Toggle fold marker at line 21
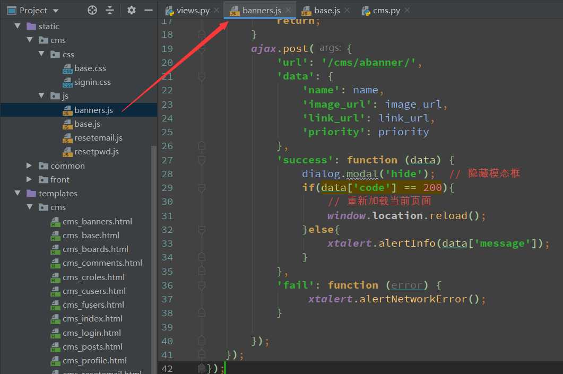 pos(201,76)
